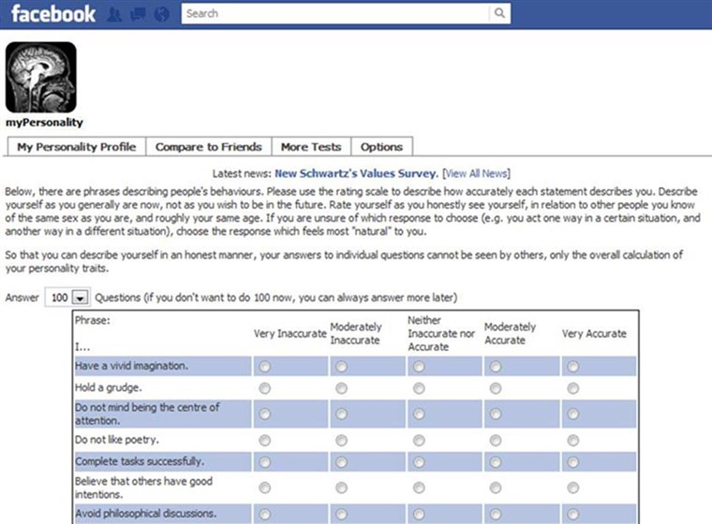Select Very Accurate for centre of attention
Image resolution: width=712 pixels, height=524 pixels.
pos(573,414)
